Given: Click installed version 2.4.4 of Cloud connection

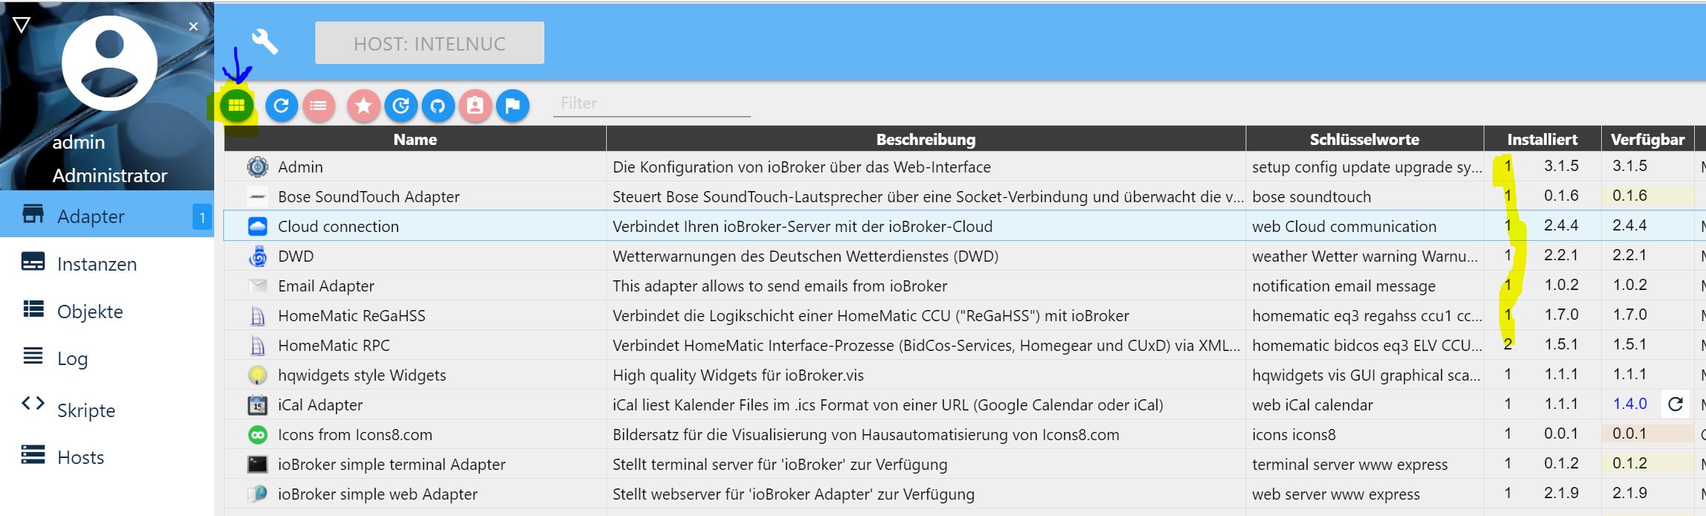Looking at the screenshot, I should coord(1561,225).
